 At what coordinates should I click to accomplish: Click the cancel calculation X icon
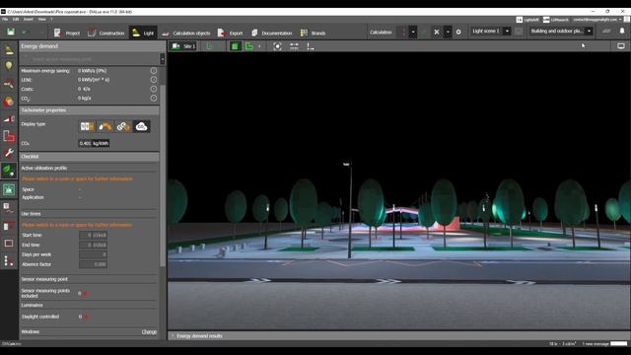tap(437, 32)
